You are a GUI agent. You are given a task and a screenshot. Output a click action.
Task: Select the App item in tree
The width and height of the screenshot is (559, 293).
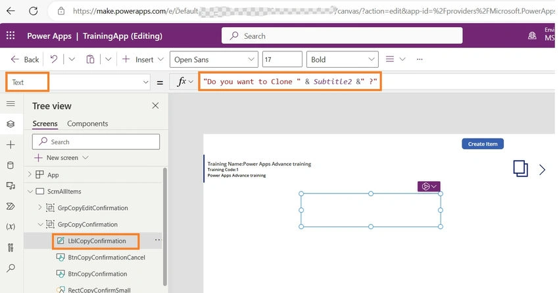point(53,175)
